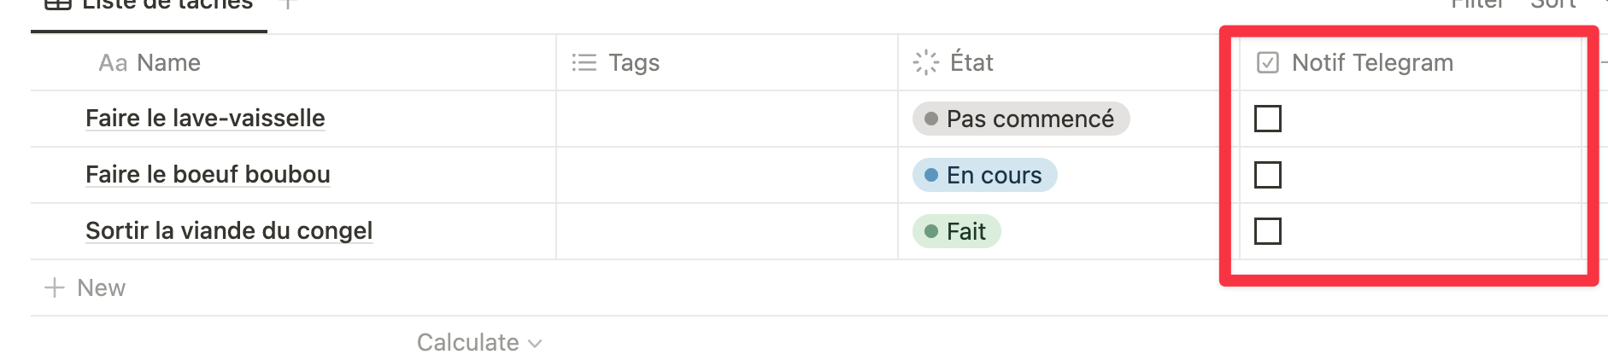Click the checkbox icon beside Notif Telegram

tap(1268, 63)
